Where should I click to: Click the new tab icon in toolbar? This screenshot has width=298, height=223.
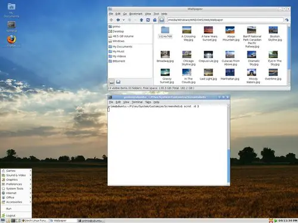tap(111, 20)
